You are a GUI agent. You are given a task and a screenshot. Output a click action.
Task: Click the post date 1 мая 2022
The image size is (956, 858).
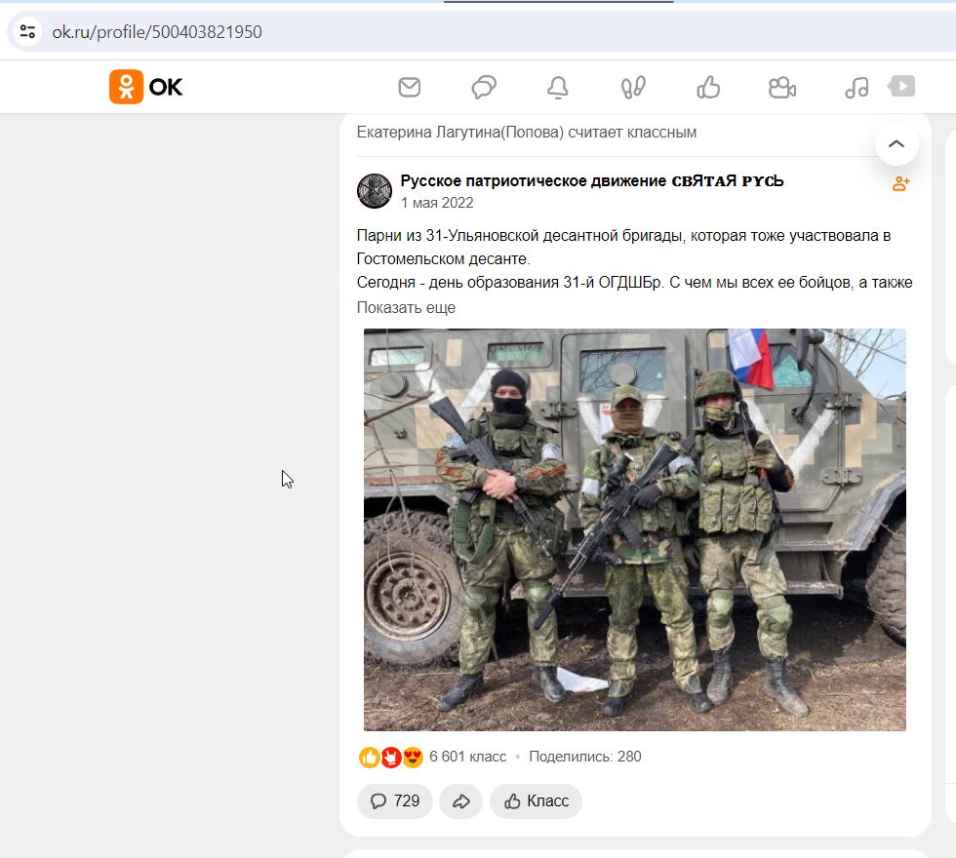pyautogui.click(x=437, y=203)
